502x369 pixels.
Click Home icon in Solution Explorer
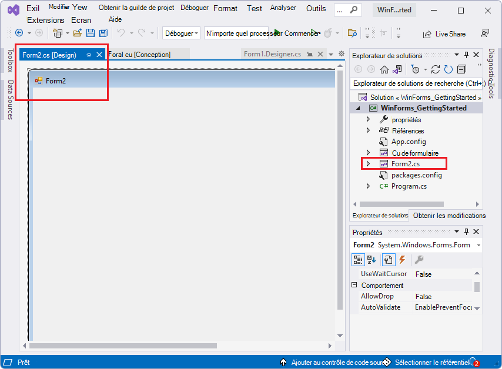point(384,69)
